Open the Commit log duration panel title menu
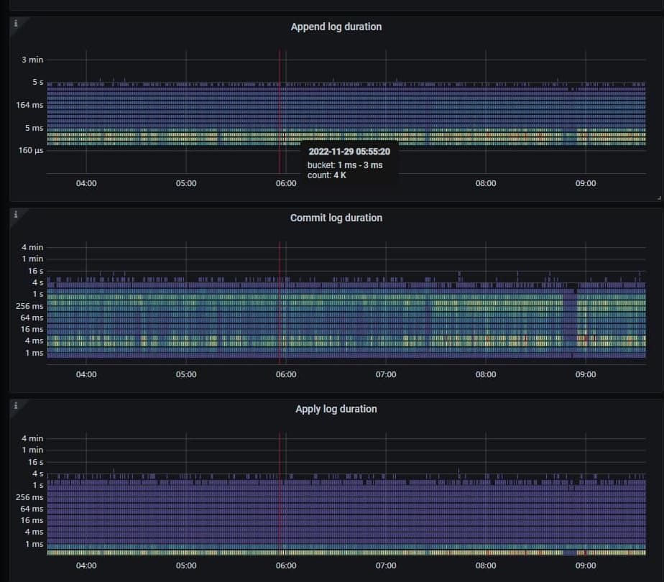The width and height of the screenshot is (664, 582). (336, 218)
